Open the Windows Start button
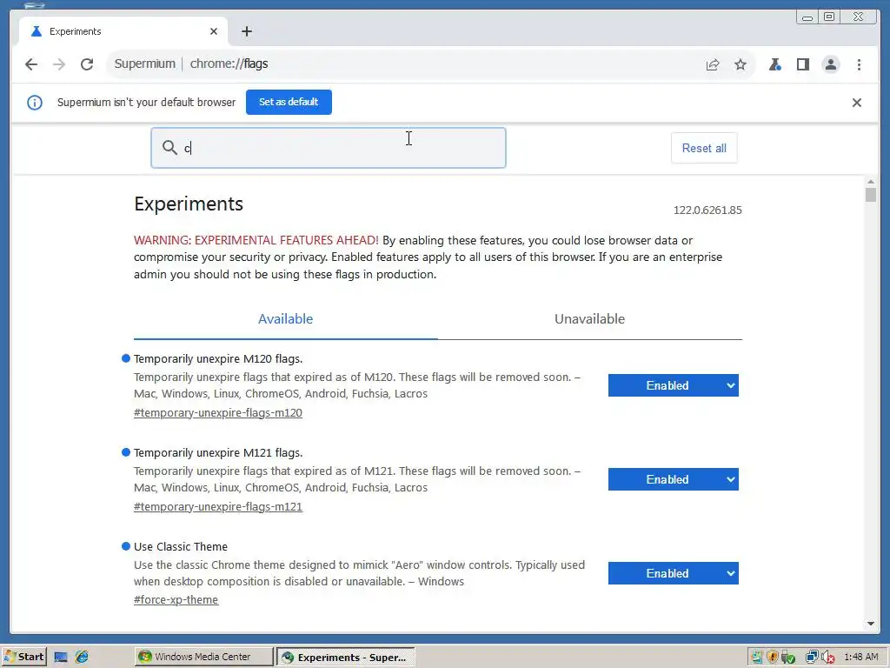890x668 pixels. click(23, 658)
